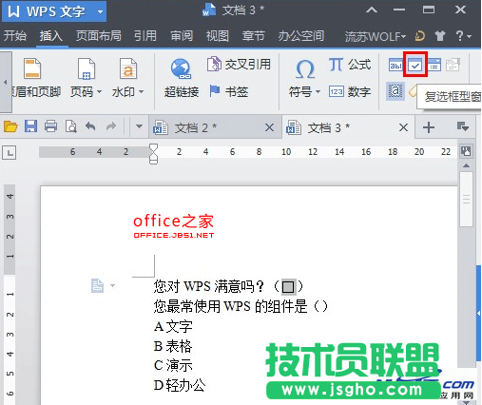Redo the last action
This screenshot has width=482, height=405.
point(111,126)
